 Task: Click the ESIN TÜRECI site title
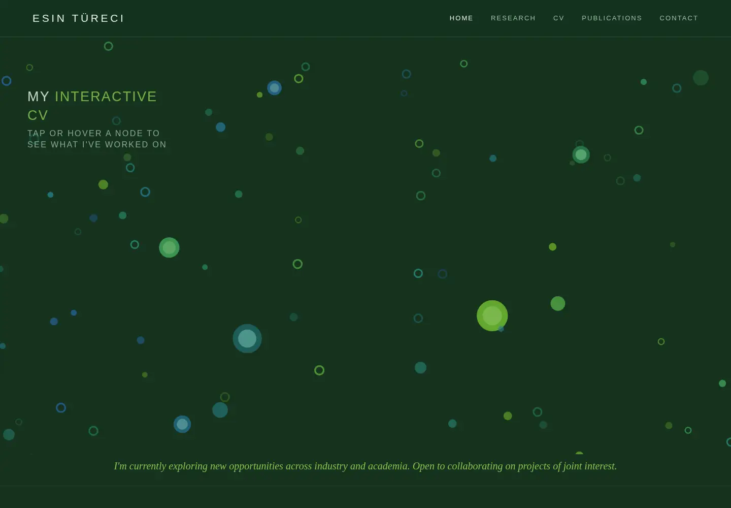click(x=79, y=18)
